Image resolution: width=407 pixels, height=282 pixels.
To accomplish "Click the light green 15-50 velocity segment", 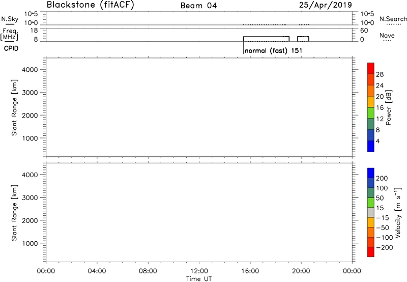I will (371, 203).
